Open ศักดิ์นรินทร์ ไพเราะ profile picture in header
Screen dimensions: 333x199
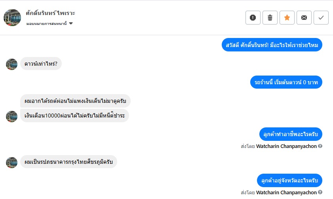pyautogui.click(x=12, y=17)
